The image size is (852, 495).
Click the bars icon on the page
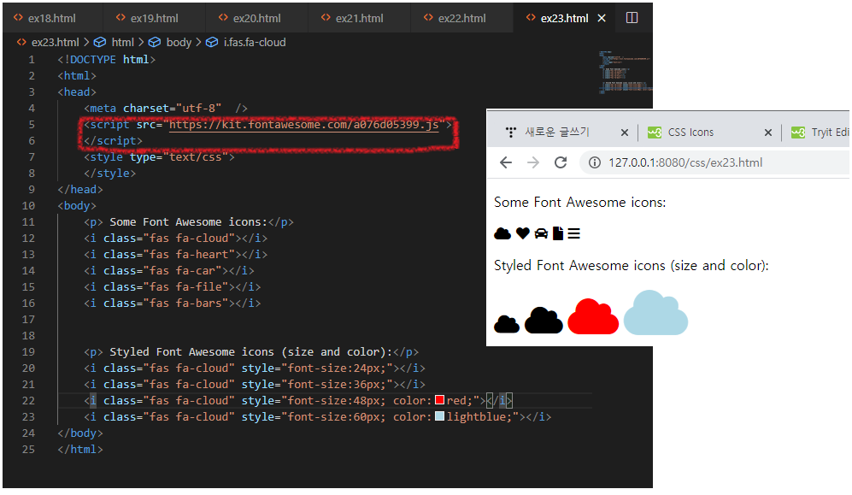click(573, 233)
